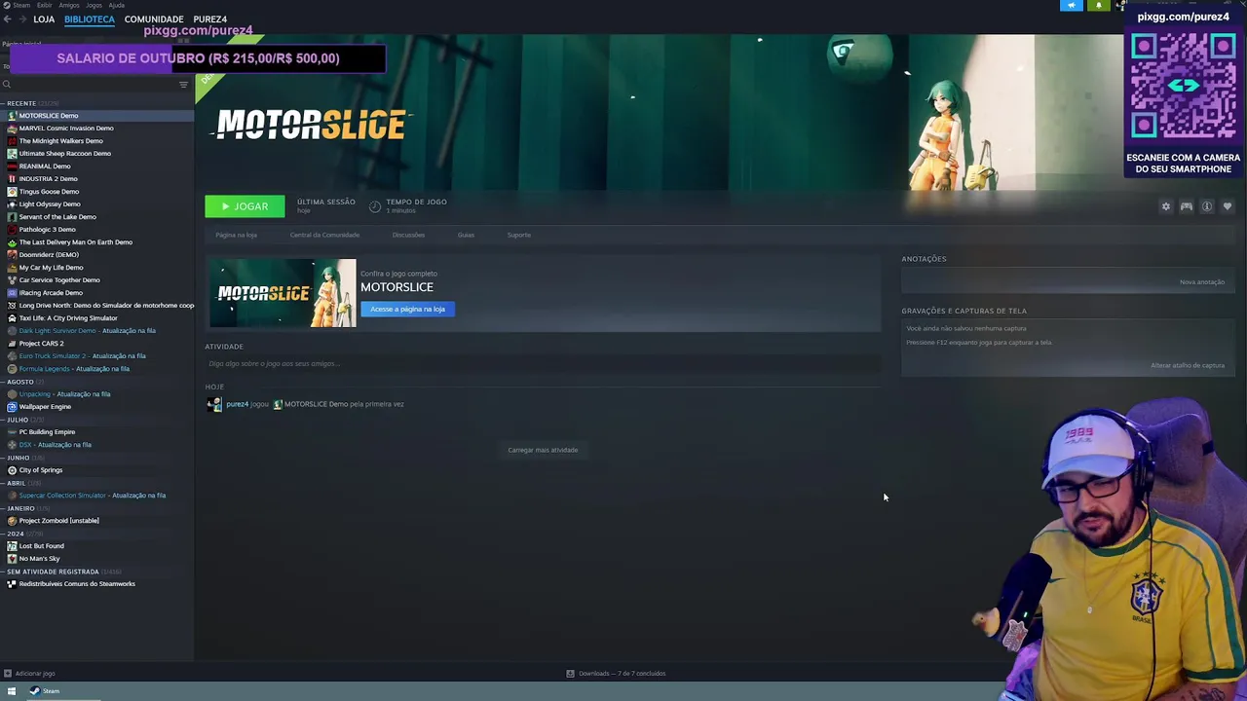Collapse the JANEIRO category
This screenshot has width=1247, height=701.
(x=3, y=508)
